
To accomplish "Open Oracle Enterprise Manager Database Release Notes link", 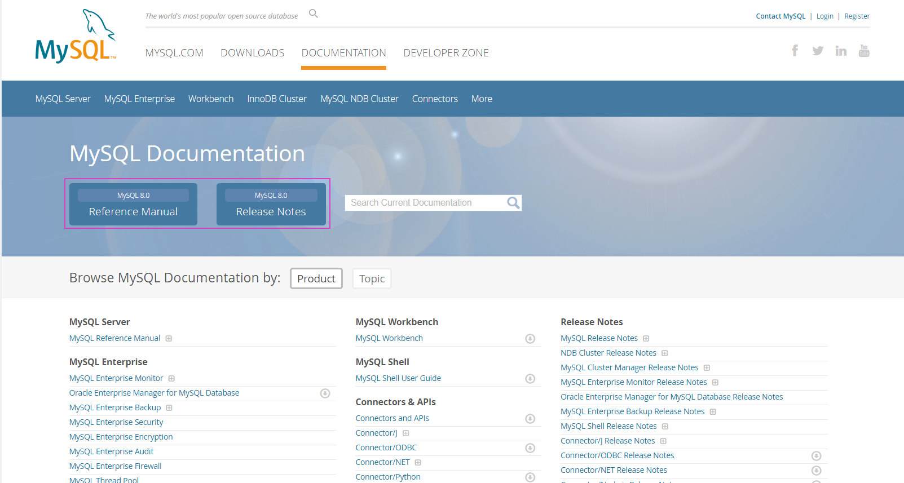I will click(x=672, y=397).
